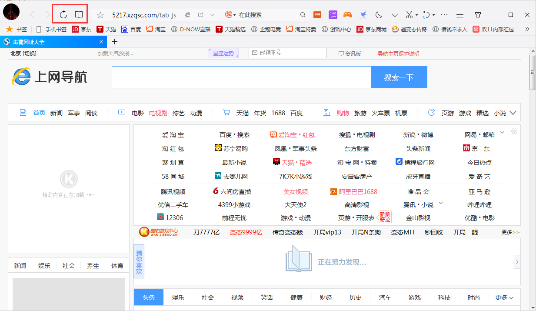536x311 pixels.
Task: Bookmark this page via the address bar star
Action: tap(100, 14)
